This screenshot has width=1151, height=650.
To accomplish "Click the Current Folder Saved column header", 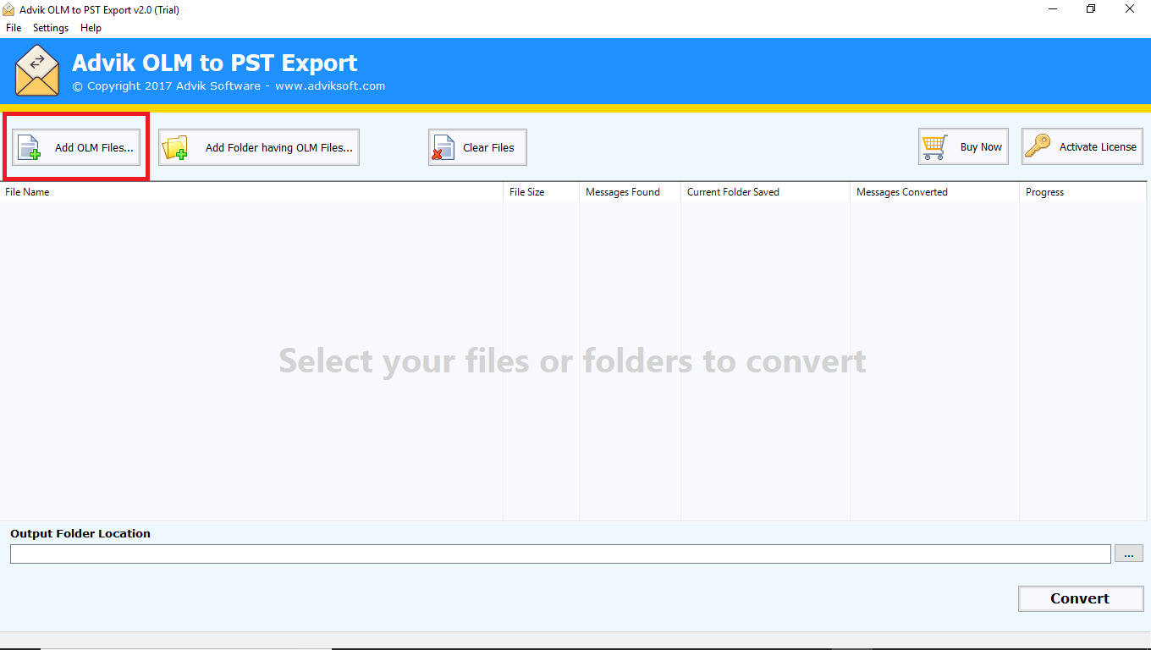I will tap(766, 192).
